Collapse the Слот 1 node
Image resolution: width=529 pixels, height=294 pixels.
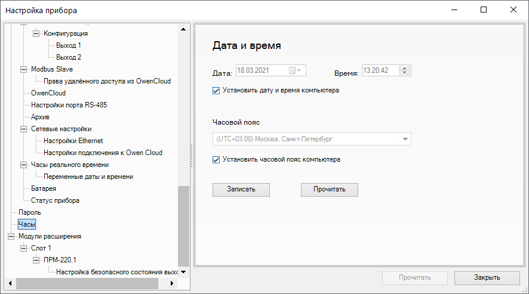point(24,248)
